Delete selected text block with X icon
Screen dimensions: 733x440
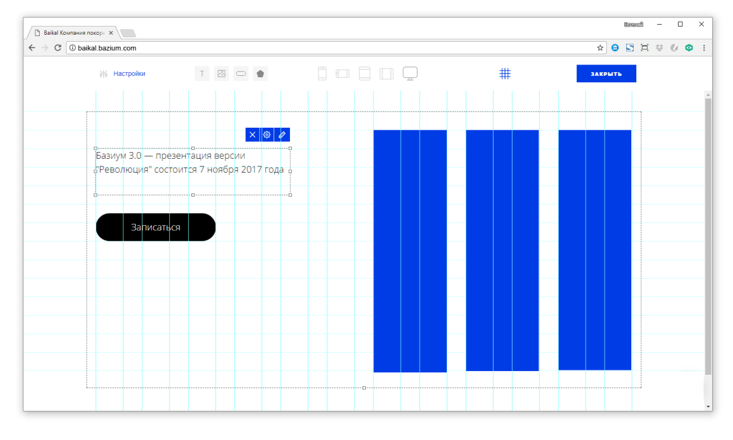tap(252, 135)
